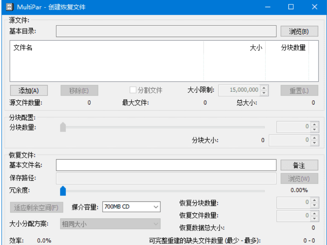
Task: Open the 媒介容量 dropdown showing 700MB CD
Action: (x=155, y=207)
